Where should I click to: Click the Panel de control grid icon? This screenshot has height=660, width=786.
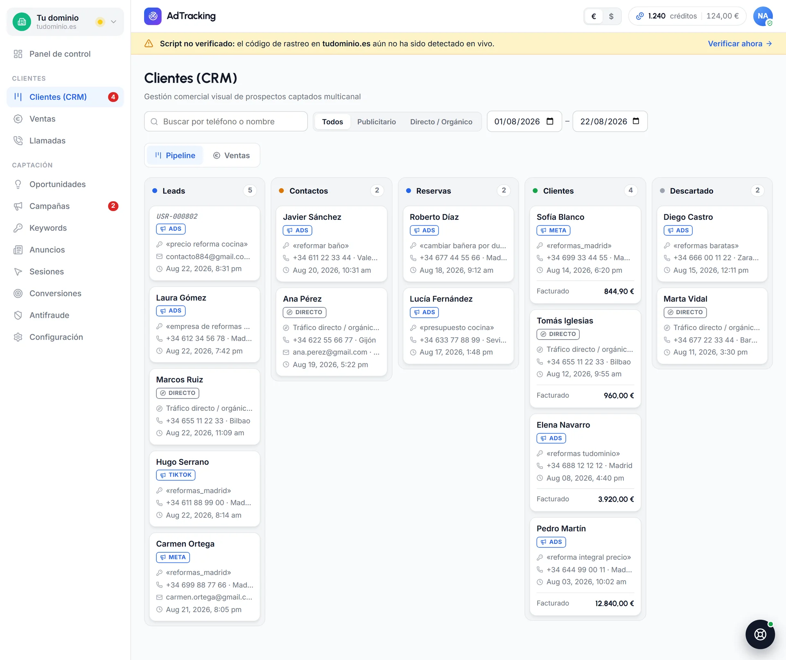(x=18, y=54)
